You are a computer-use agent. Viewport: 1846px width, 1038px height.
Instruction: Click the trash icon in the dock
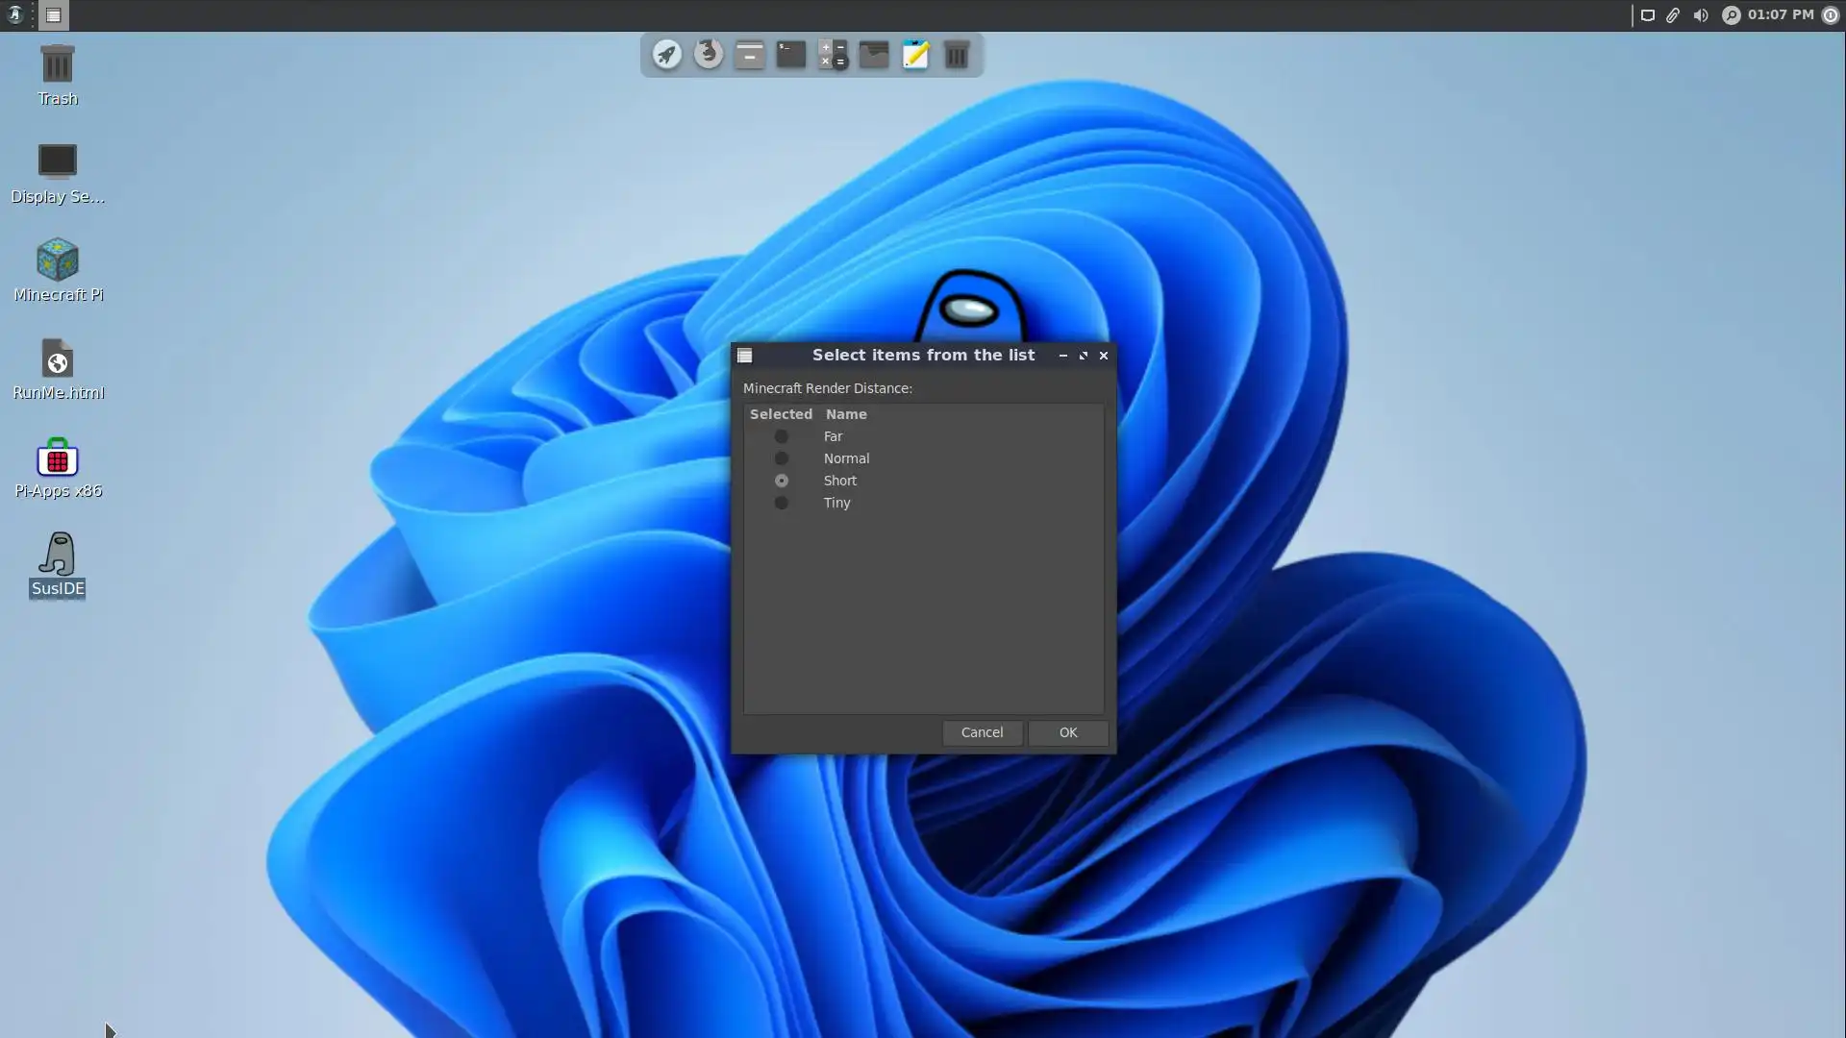[x=957, y=55]
